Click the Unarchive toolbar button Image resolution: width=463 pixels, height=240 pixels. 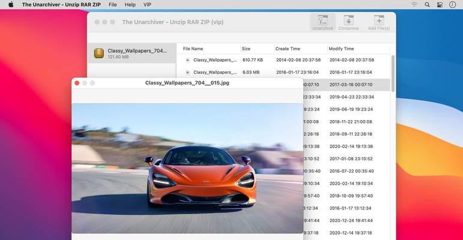[x=322, y=22]
